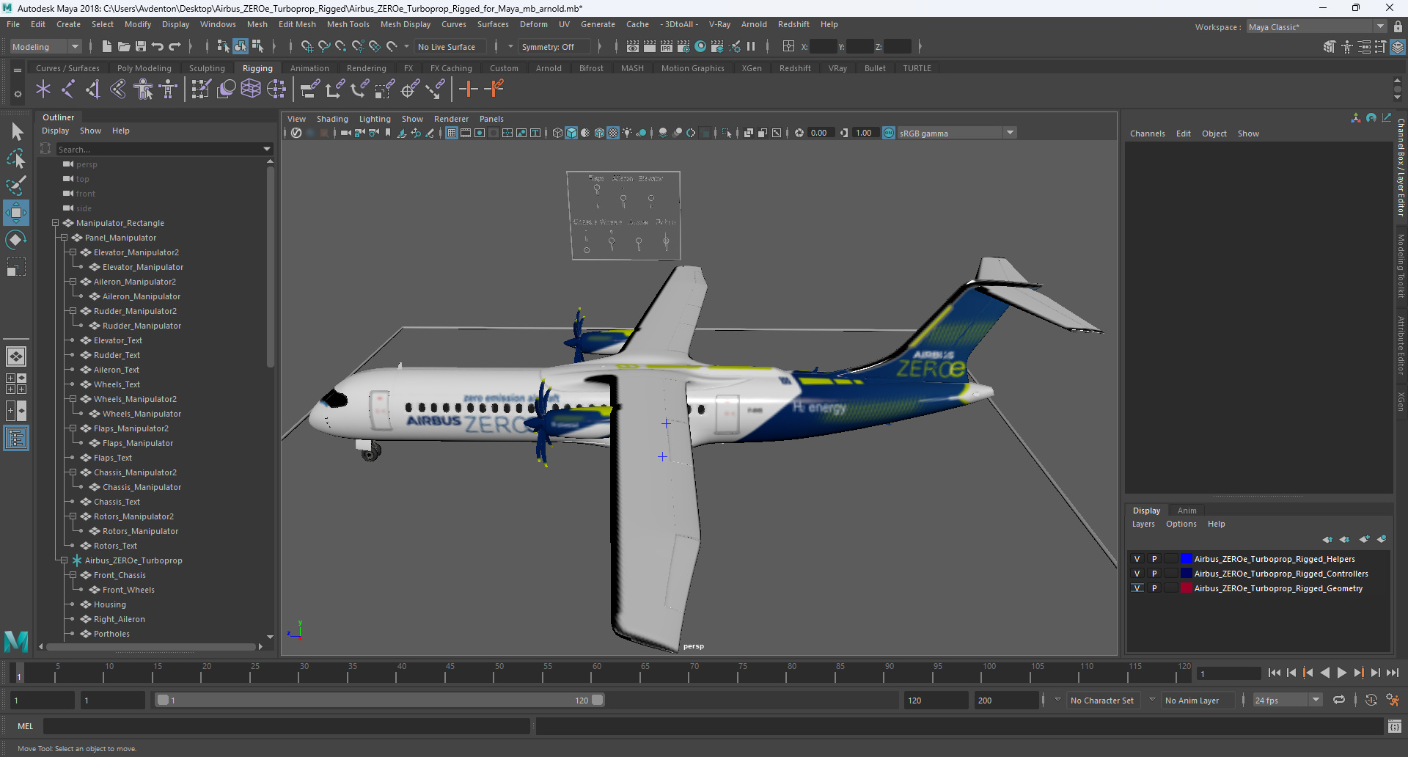The height and width of the screenshot is (757, 1408).
Task: Toggle playback P of Rigged_Geometry layer
Action: coord(1154,588)
